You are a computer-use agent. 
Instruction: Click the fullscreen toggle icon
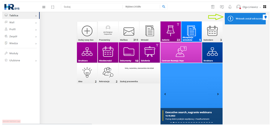click(x=53, y=7)
